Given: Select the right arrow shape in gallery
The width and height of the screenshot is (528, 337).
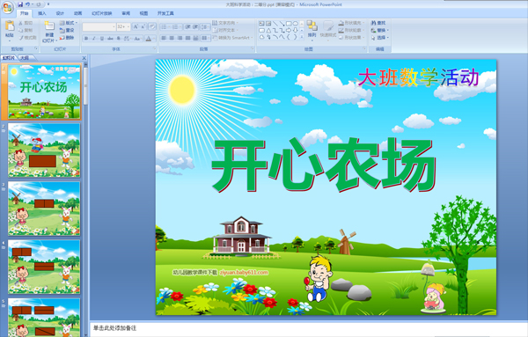Looking at the screenshot, I should (289, 30).
